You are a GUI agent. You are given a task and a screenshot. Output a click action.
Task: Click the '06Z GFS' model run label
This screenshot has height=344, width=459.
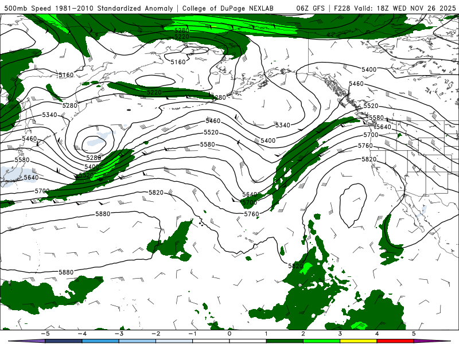310,9
